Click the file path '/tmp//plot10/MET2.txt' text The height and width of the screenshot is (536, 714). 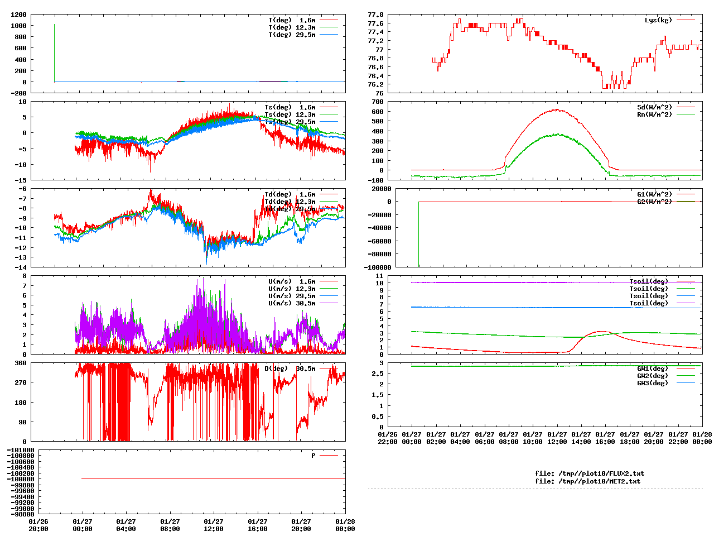(599, 481)
